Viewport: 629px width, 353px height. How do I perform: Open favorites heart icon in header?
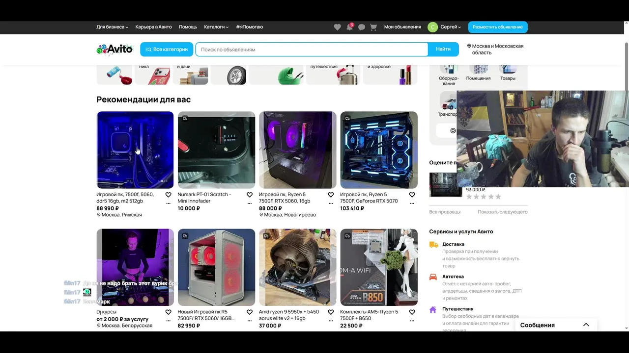click(x=337, y=27)
